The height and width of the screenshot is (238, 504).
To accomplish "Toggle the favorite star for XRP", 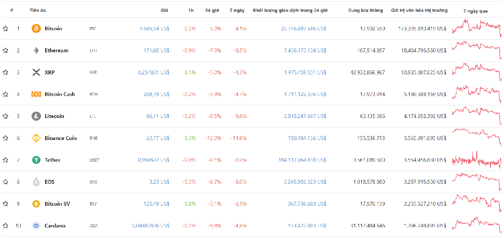I will [x=6, y=72].
